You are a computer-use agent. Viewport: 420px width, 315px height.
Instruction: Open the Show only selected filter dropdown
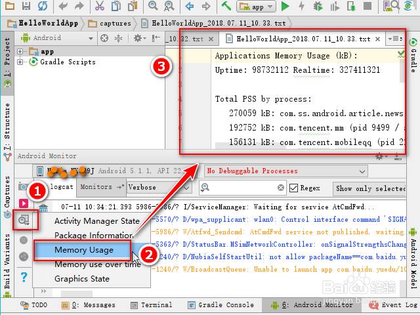(x=370, y=188)
